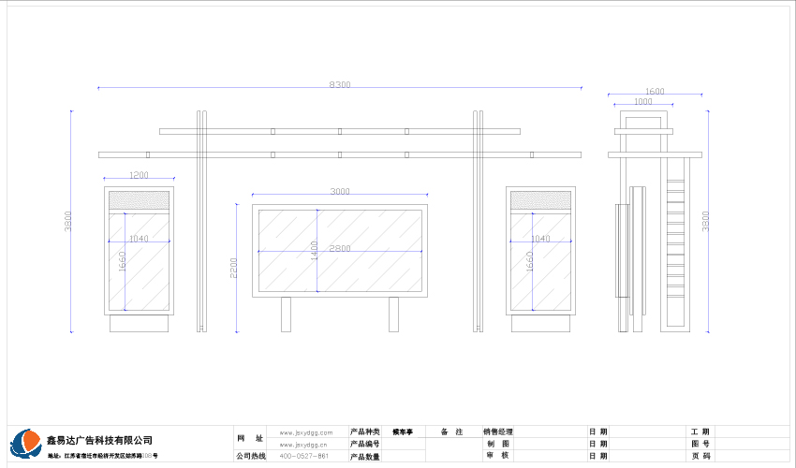Click company name 鑫易达广告科技有限公司
This screenshot has height=468, width=796.
pos(99,440)
